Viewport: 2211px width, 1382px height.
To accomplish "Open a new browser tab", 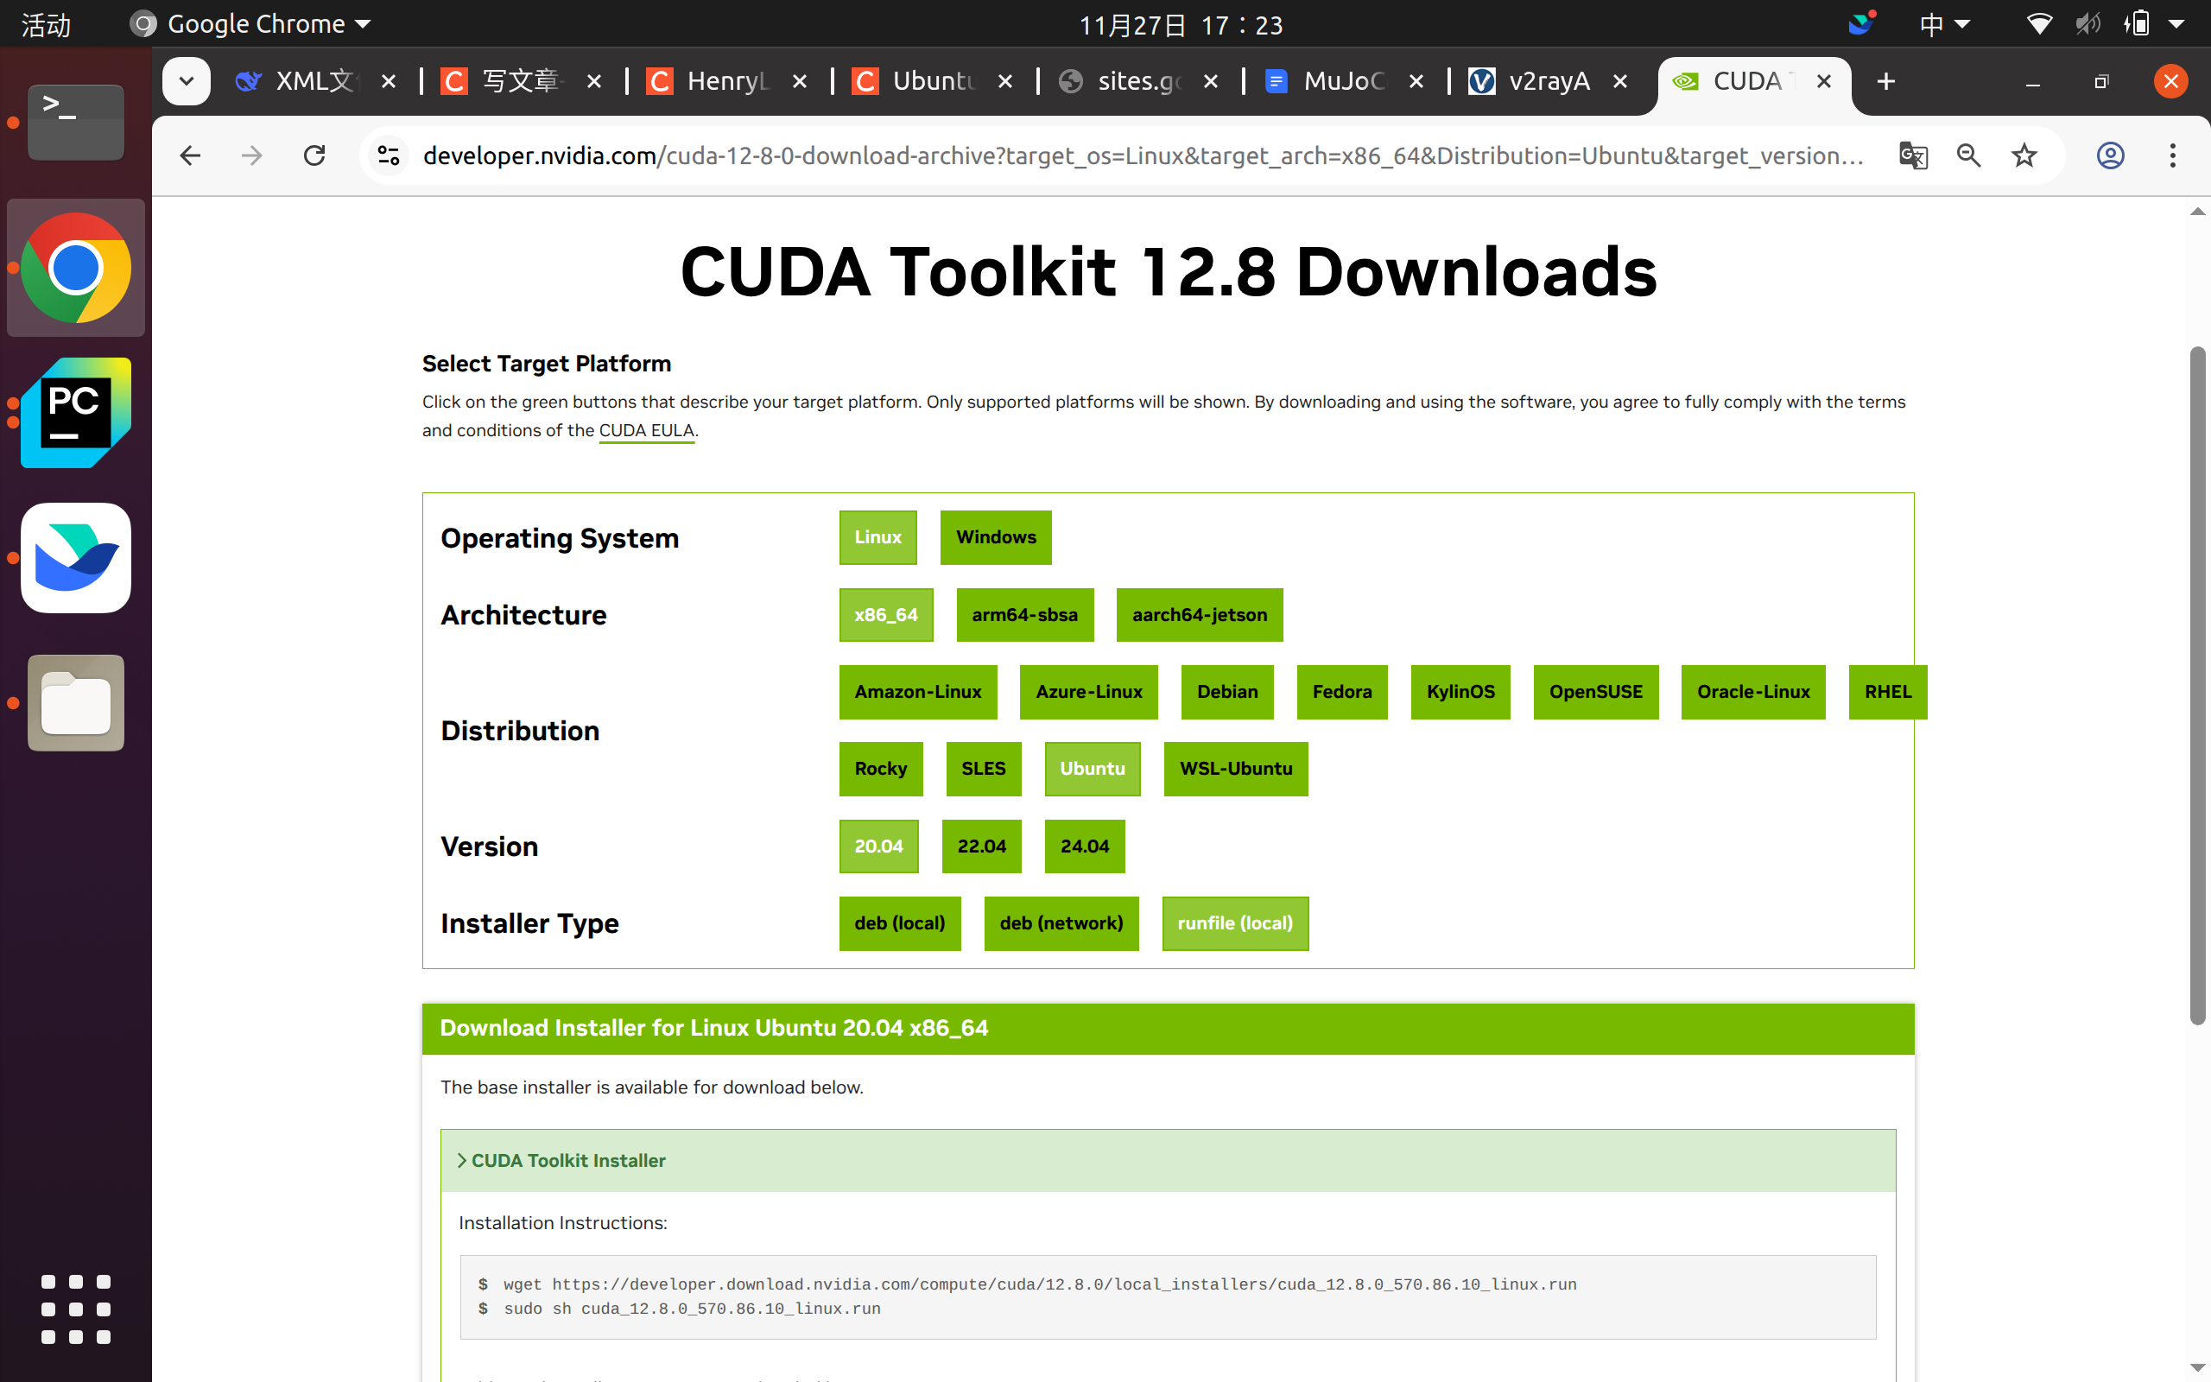I will 1885,80.
